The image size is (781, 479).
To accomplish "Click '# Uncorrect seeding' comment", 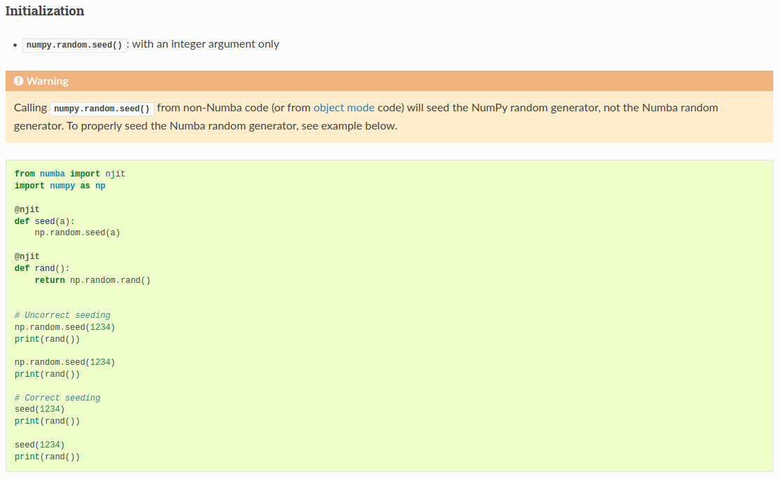I will [62, 315].
